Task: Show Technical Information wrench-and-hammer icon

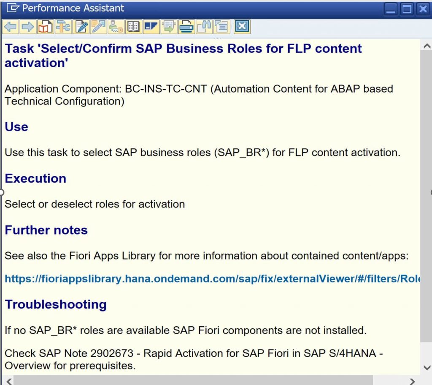Action: [63, 27]
